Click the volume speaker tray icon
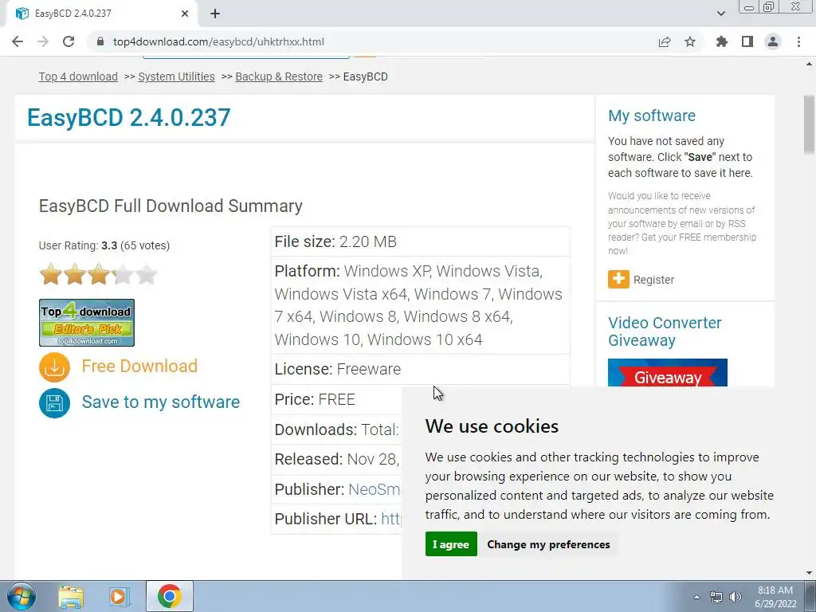816x612 pixels. 736,597
